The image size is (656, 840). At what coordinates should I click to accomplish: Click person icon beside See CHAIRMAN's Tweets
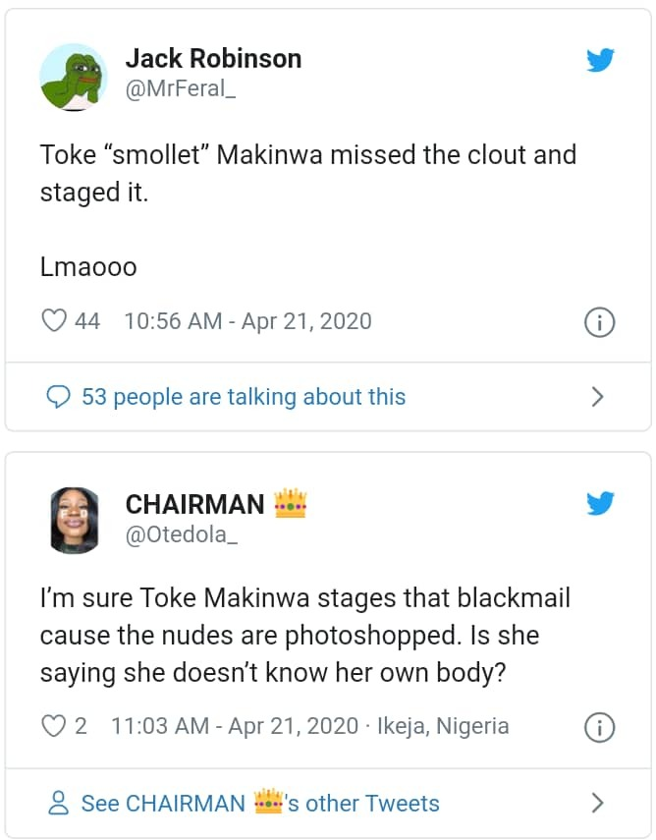click(59, 803)
